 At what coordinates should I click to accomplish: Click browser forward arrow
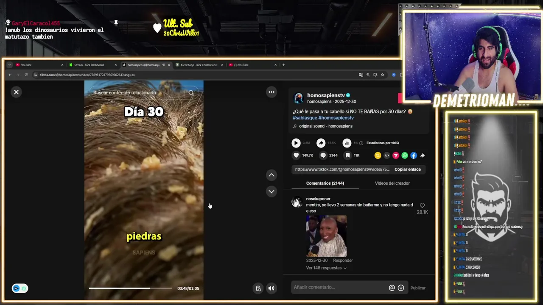[x=18, y=75]
